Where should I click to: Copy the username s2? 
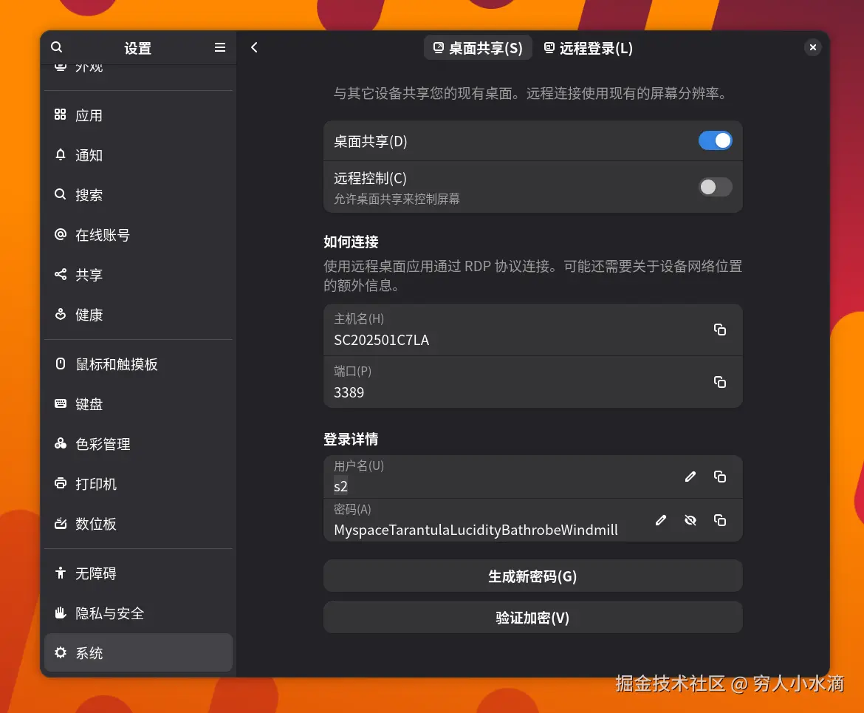tap(720, 477)
